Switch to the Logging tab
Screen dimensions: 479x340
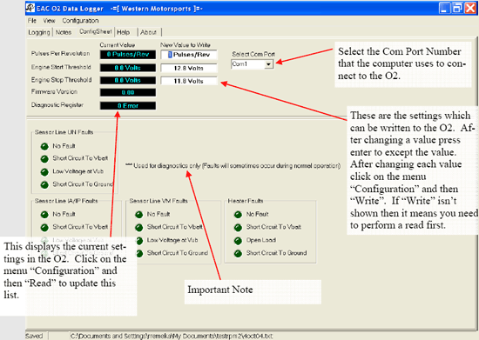(39, 32)
